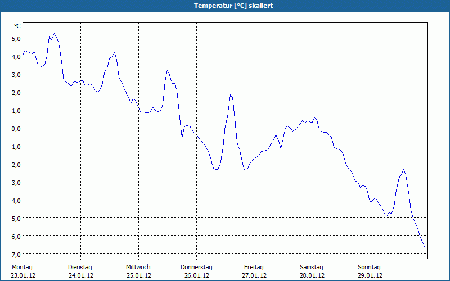Select the 2,0 axis label
The width and height of the screenshot is (450, 281).
point(16,92)
